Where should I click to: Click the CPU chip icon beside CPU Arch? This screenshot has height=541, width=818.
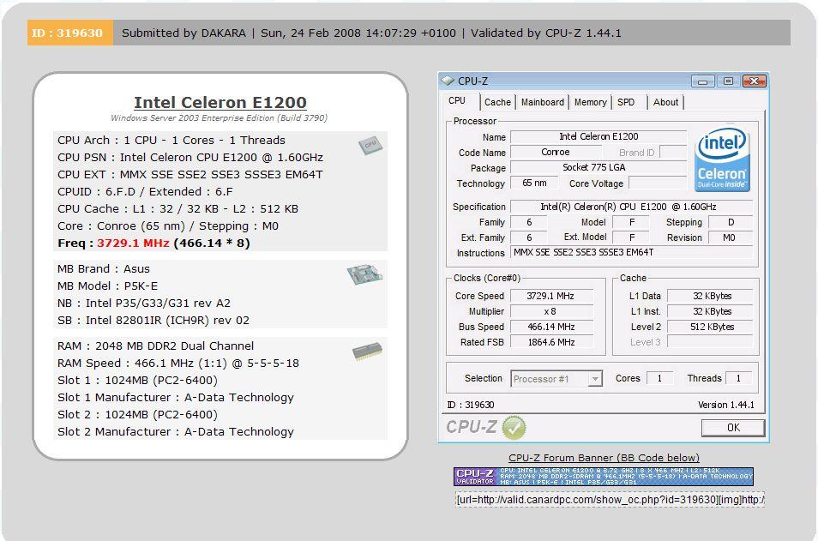pyautogui.click(x=370, y=145)
